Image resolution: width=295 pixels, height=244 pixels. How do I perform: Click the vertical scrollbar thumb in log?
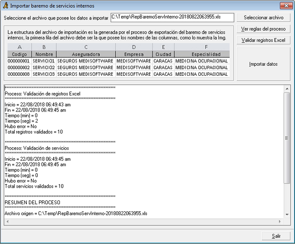pyautogui.click(x=287, y=138)
